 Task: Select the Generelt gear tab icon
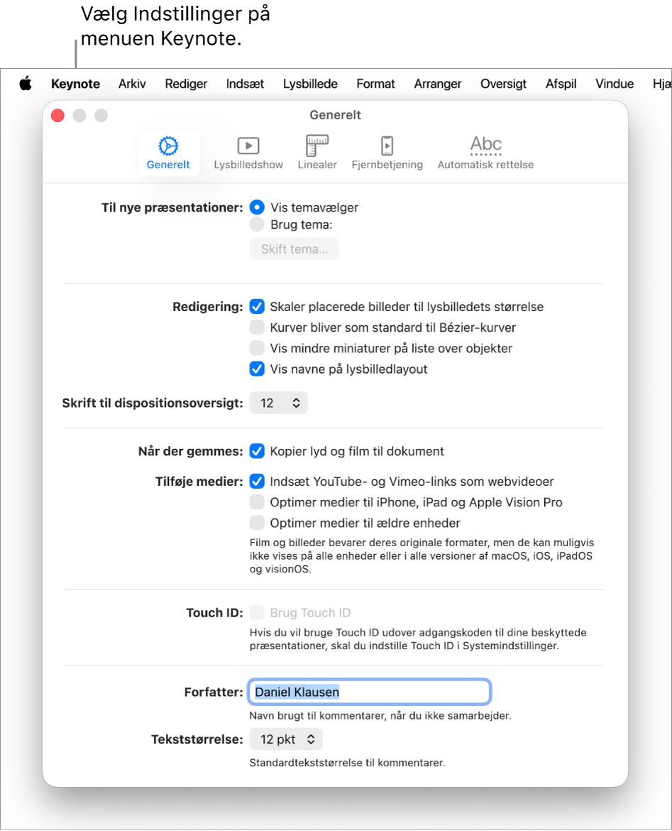pos(168,153)
